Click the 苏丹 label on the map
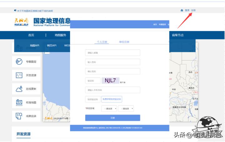 190,72
